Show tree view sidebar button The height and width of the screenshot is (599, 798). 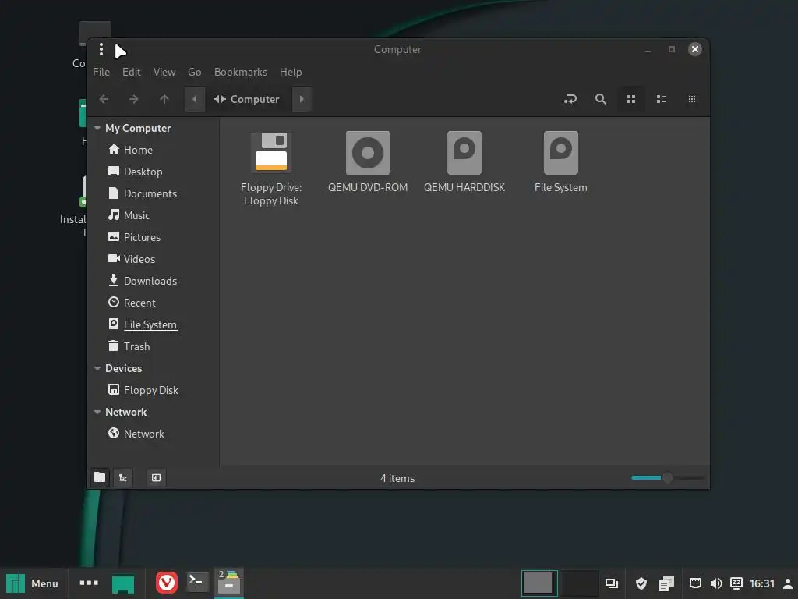(122, 478)
